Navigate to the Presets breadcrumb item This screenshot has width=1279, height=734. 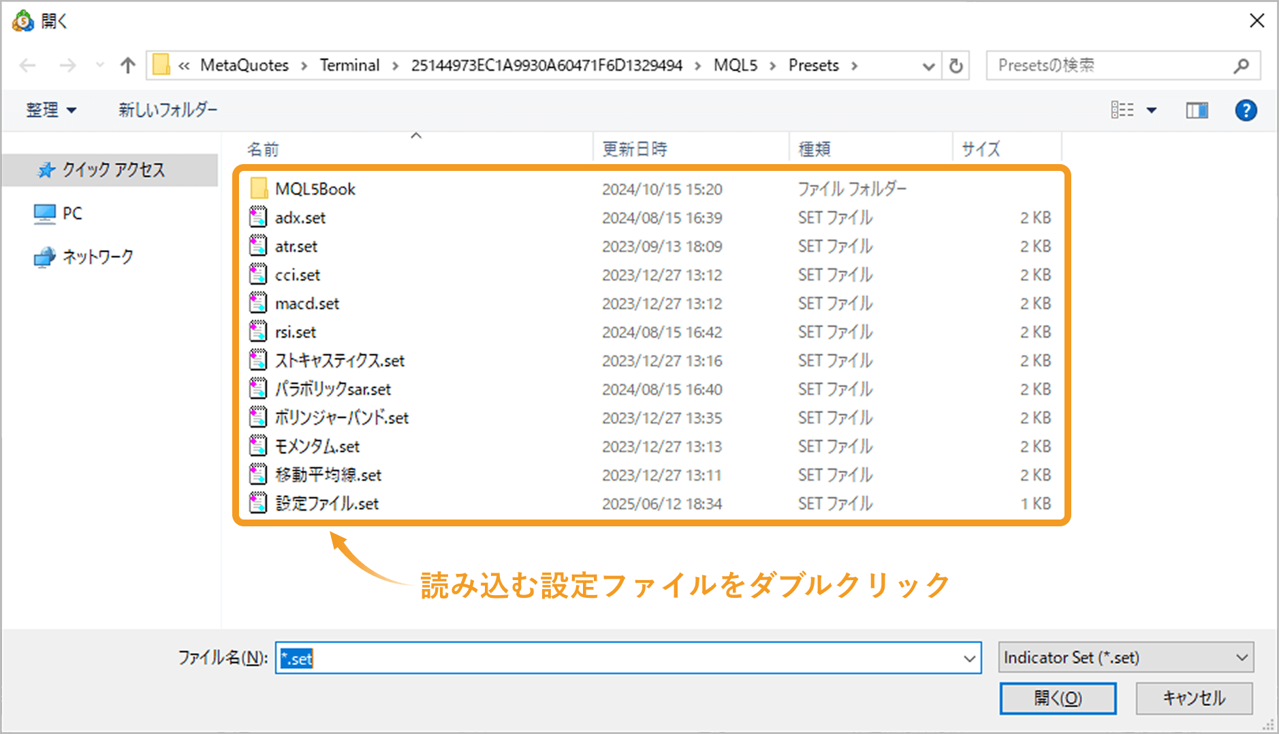tap(813, 65)
